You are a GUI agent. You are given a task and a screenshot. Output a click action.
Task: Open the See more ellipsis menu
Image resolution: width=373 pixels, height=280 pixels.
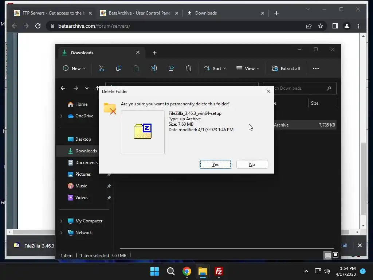[316, 68]
